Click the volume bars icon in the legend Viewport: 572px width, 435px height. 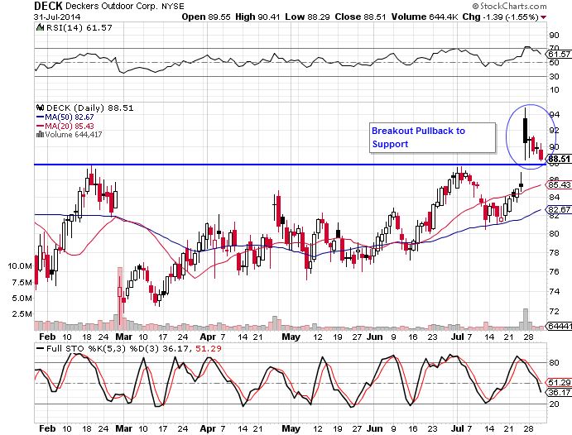(x=40, y=135)
